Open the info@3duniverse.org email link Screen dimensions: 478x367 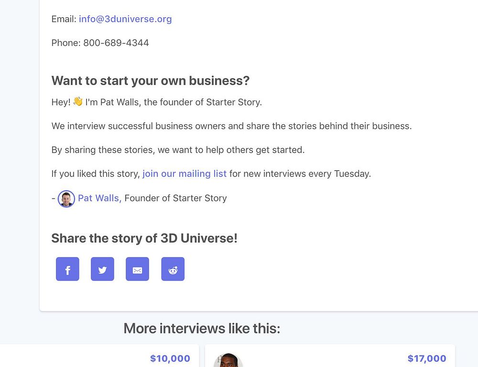(x=125, y=19)
